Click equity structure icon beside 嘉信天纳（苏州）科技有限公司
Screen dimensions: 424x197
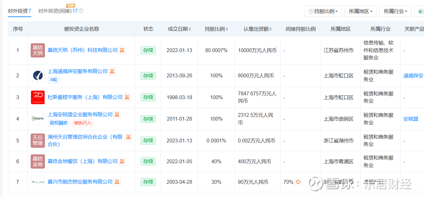pyautogui.click(x=122, y=50)
